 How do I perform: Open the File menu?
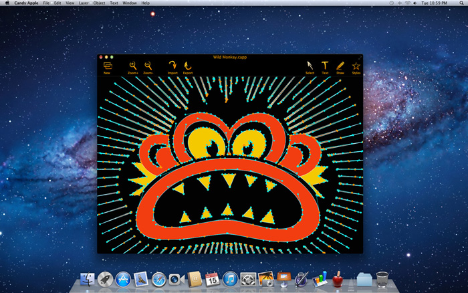click(46, 3)
